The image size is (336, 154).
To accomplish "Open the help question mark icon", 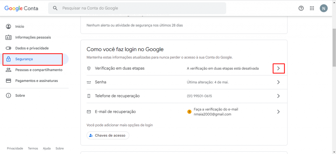I will tap(301, 8).
